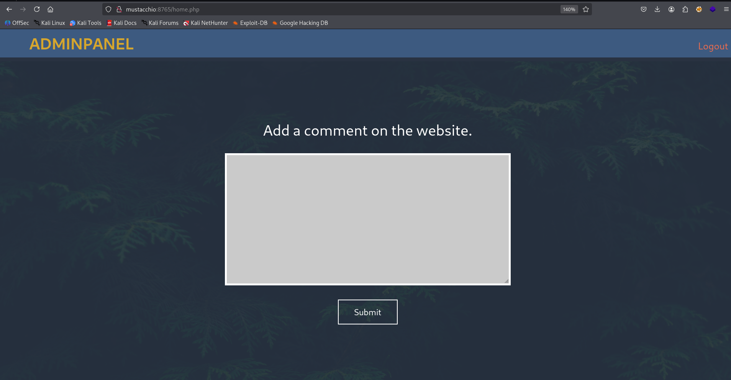Screen dimensions: 731x380
Task: Click the tracking-protection shield icon
Action: tap(108, 9)
